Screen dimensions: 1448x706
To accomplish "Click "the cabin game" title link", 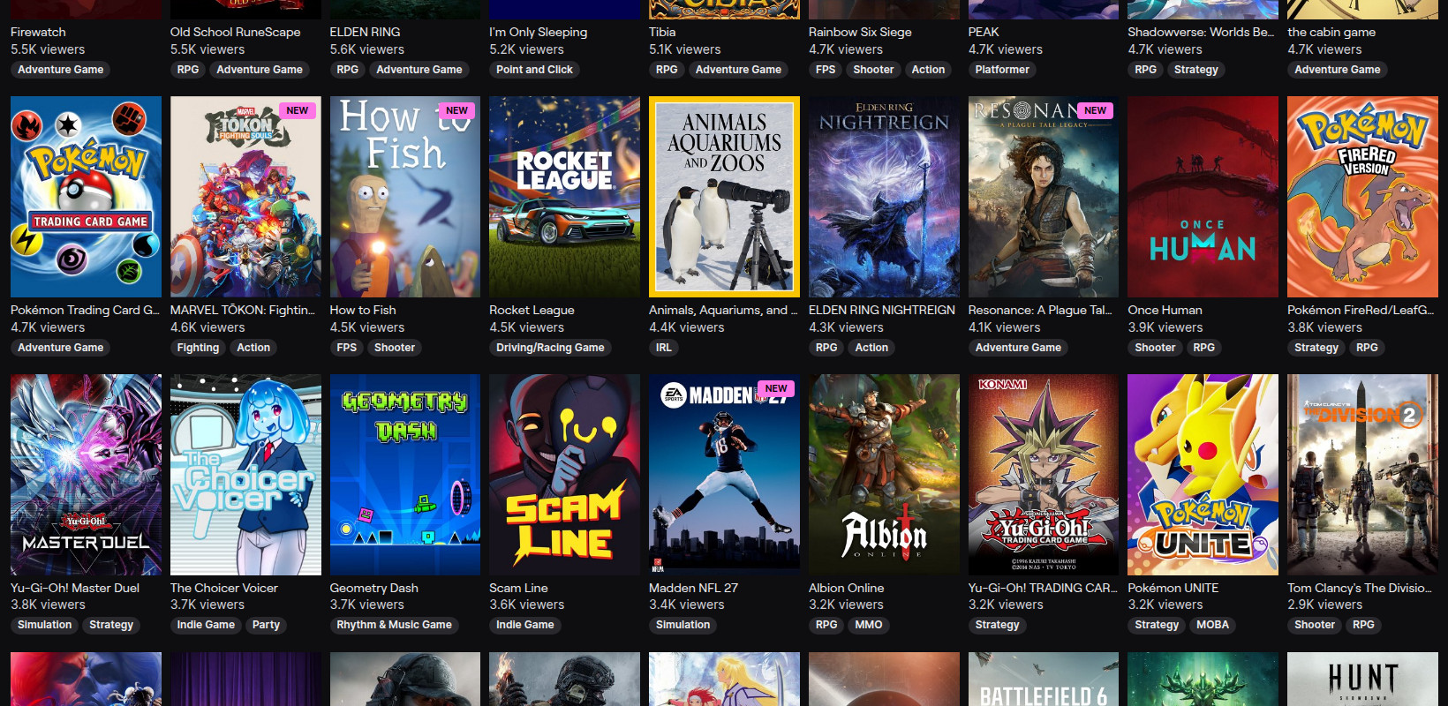I will click(1331, 32).
